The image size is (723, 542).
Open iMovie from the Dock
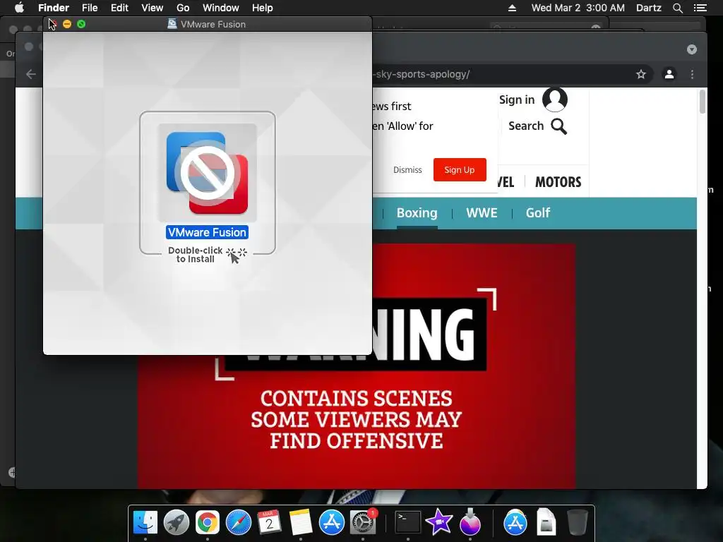[x=438, y=523]
